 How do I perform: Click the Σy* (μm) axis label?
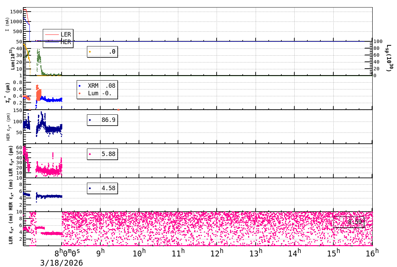click(8, 93)
